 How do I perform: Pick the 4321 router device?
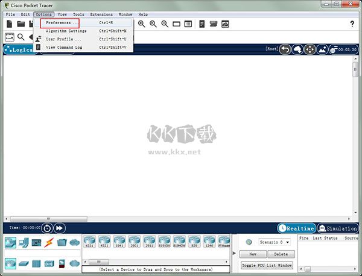point(104,242)
